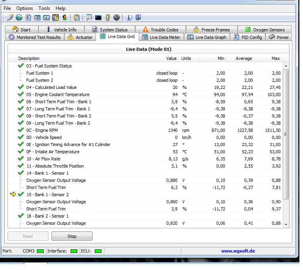Click the scrollbar down arrow in data grid

(x=286, y=224)
